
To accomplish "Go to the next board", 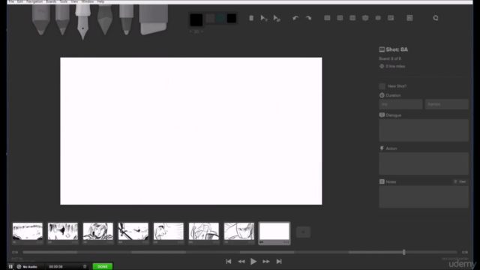I will [266, 262].
